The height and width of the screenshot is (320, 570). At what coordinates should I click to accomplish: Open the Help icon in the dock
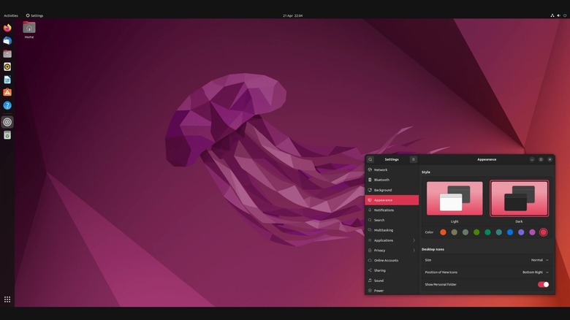(x=7, y=105)
